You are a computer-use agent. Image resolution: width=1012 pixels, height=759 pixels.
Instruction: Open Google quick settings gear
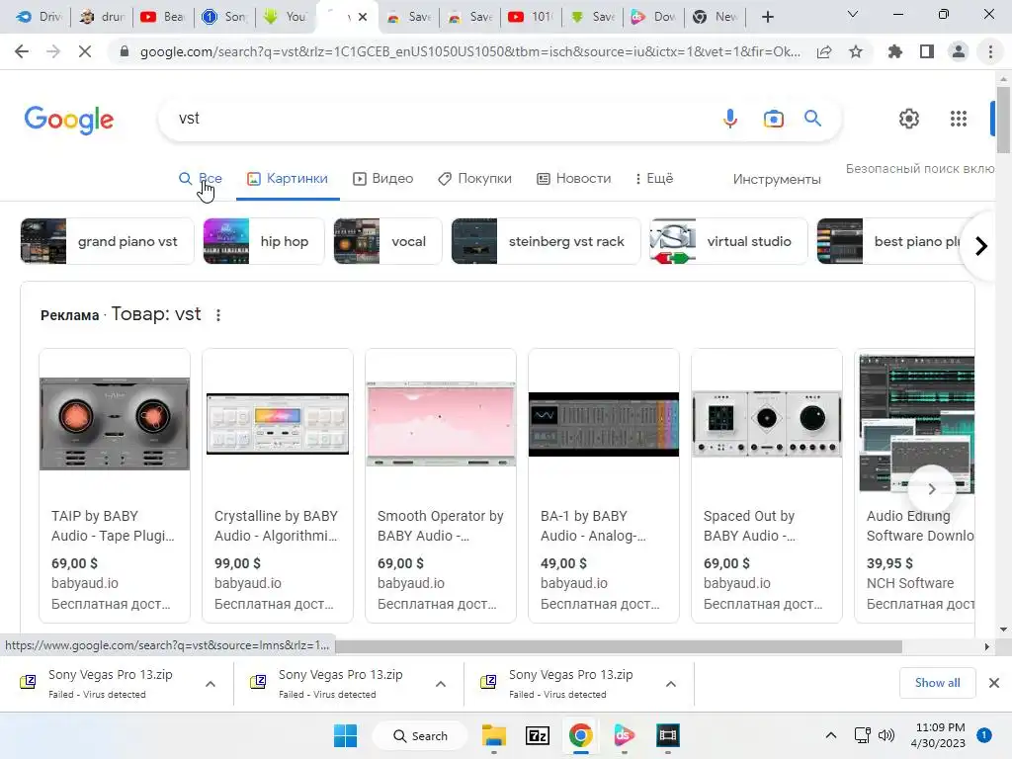pos(909,119)
